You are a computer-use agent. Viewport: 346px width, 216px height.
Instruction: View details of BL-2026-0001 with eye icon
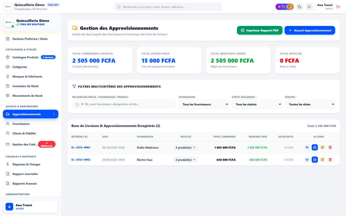tap(307, 147)
